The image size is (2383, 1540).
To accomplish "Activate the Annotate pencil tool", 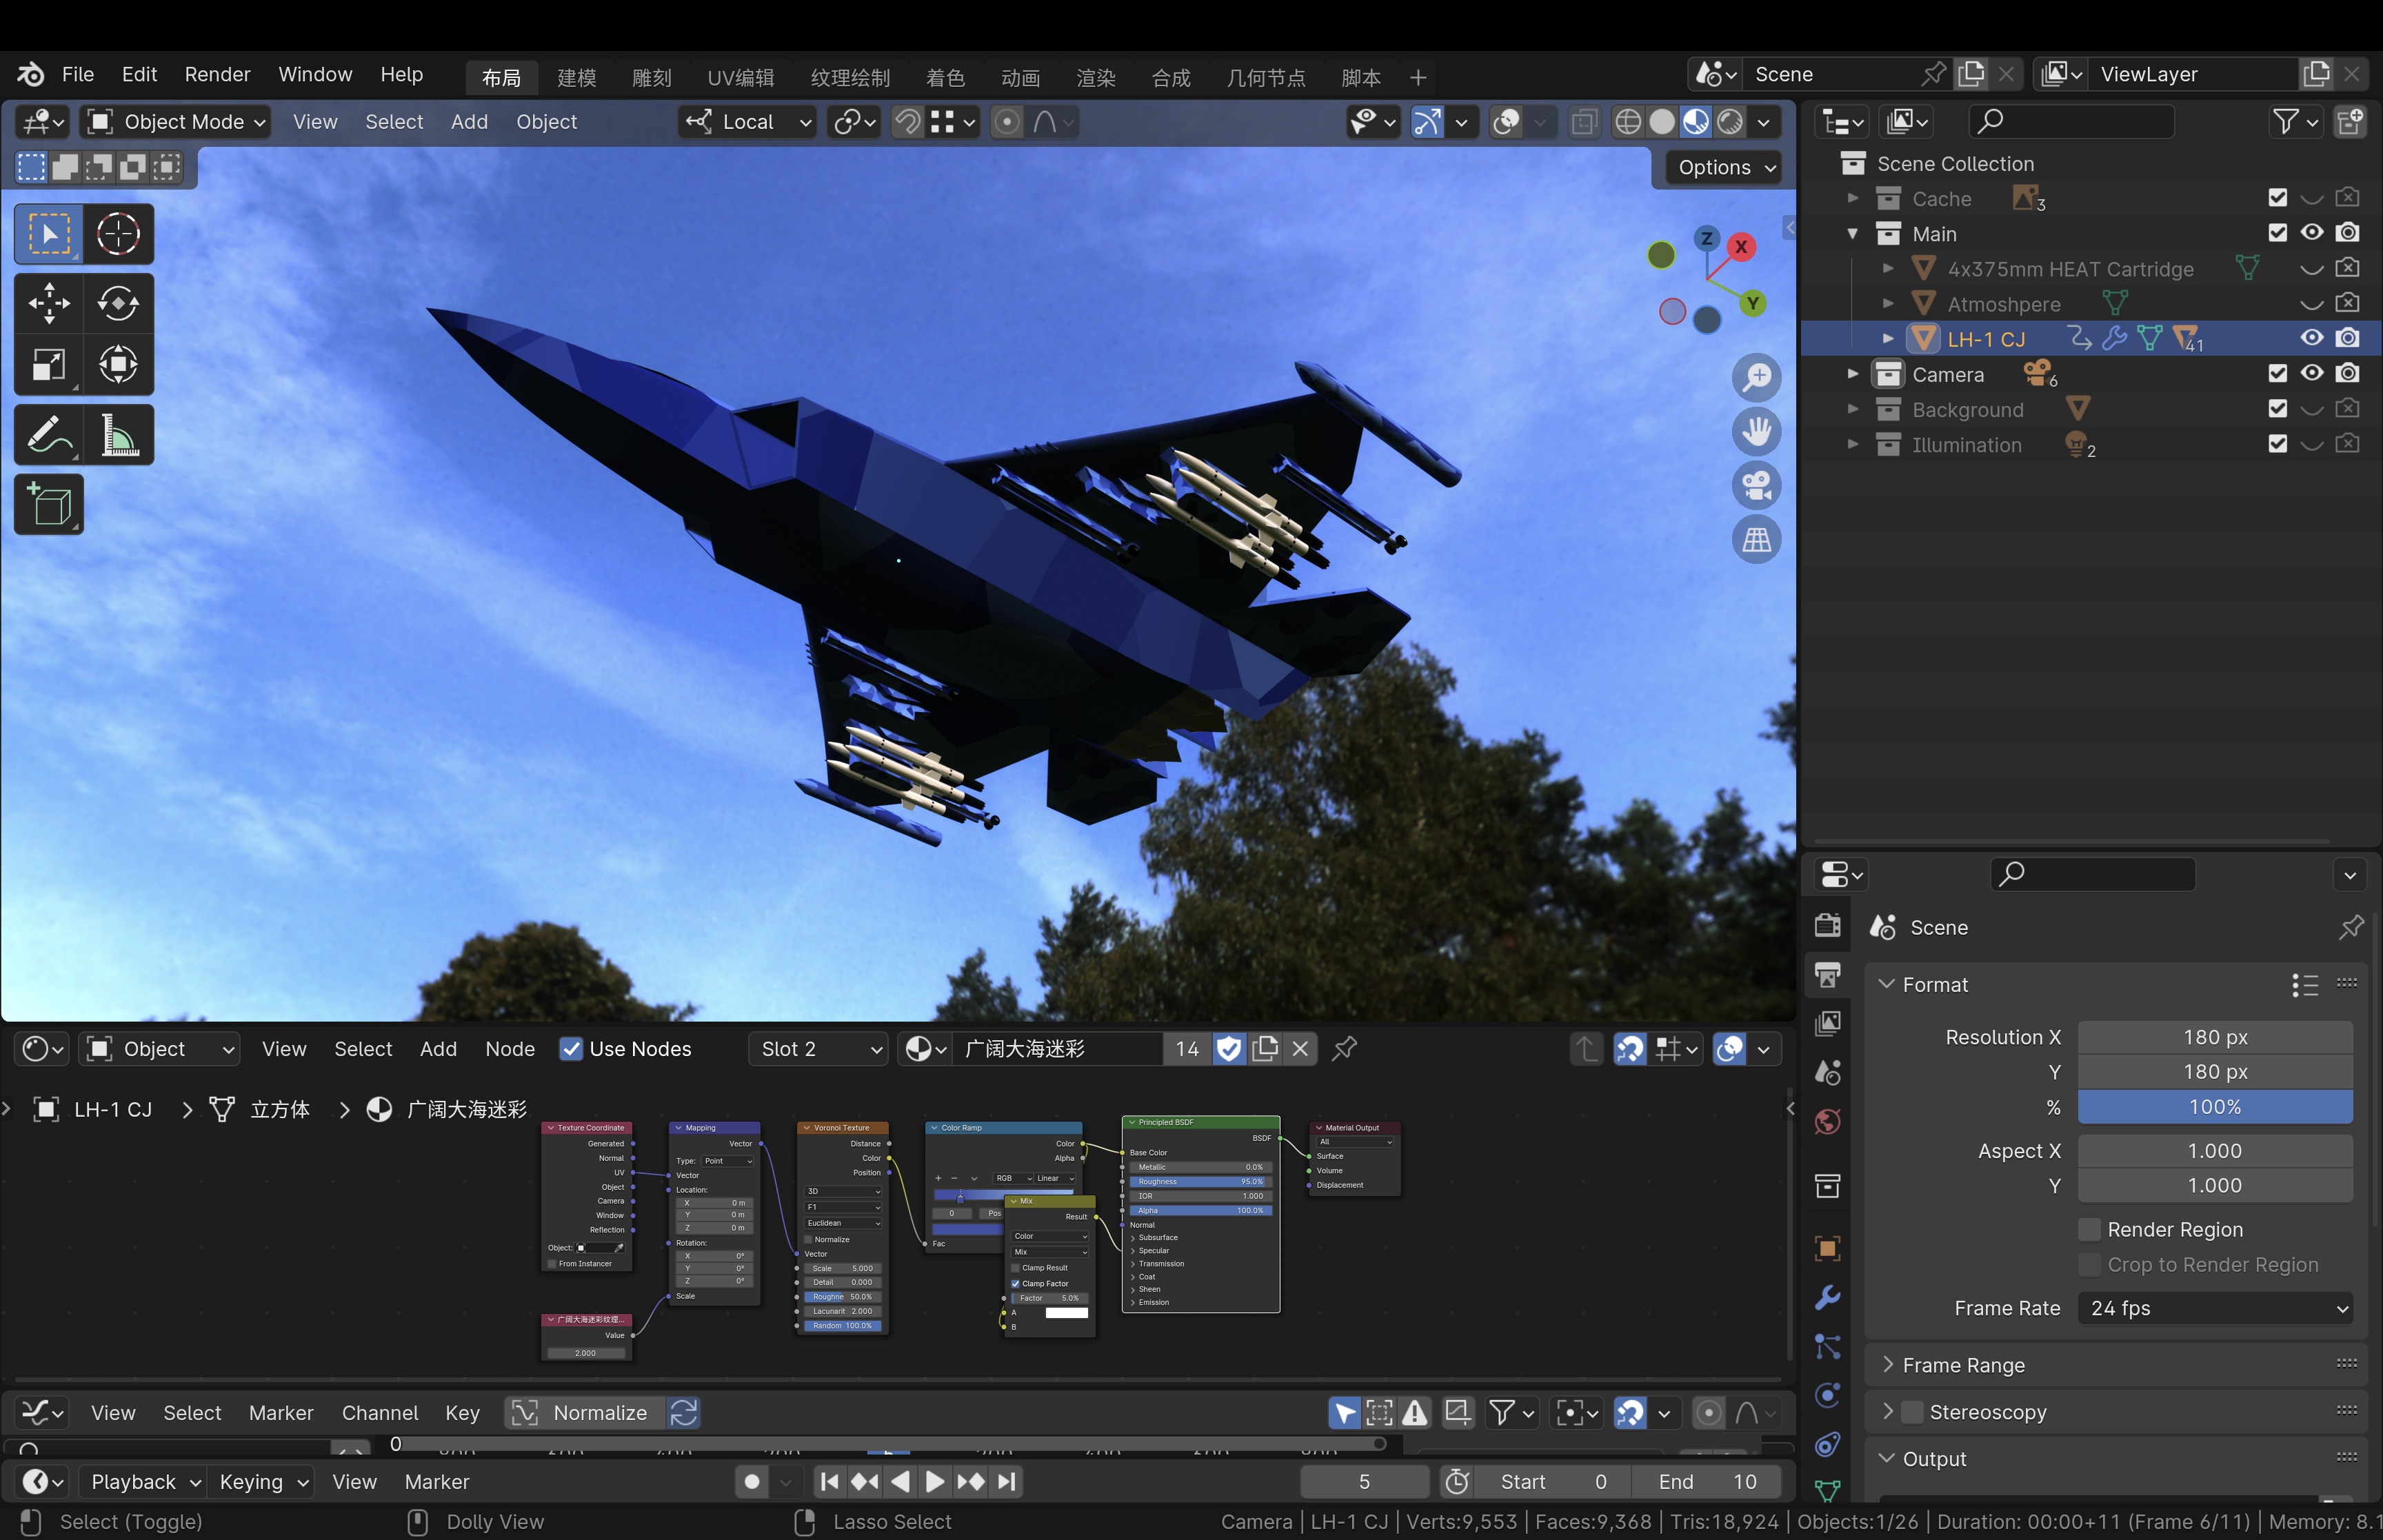I will (48, 435).
